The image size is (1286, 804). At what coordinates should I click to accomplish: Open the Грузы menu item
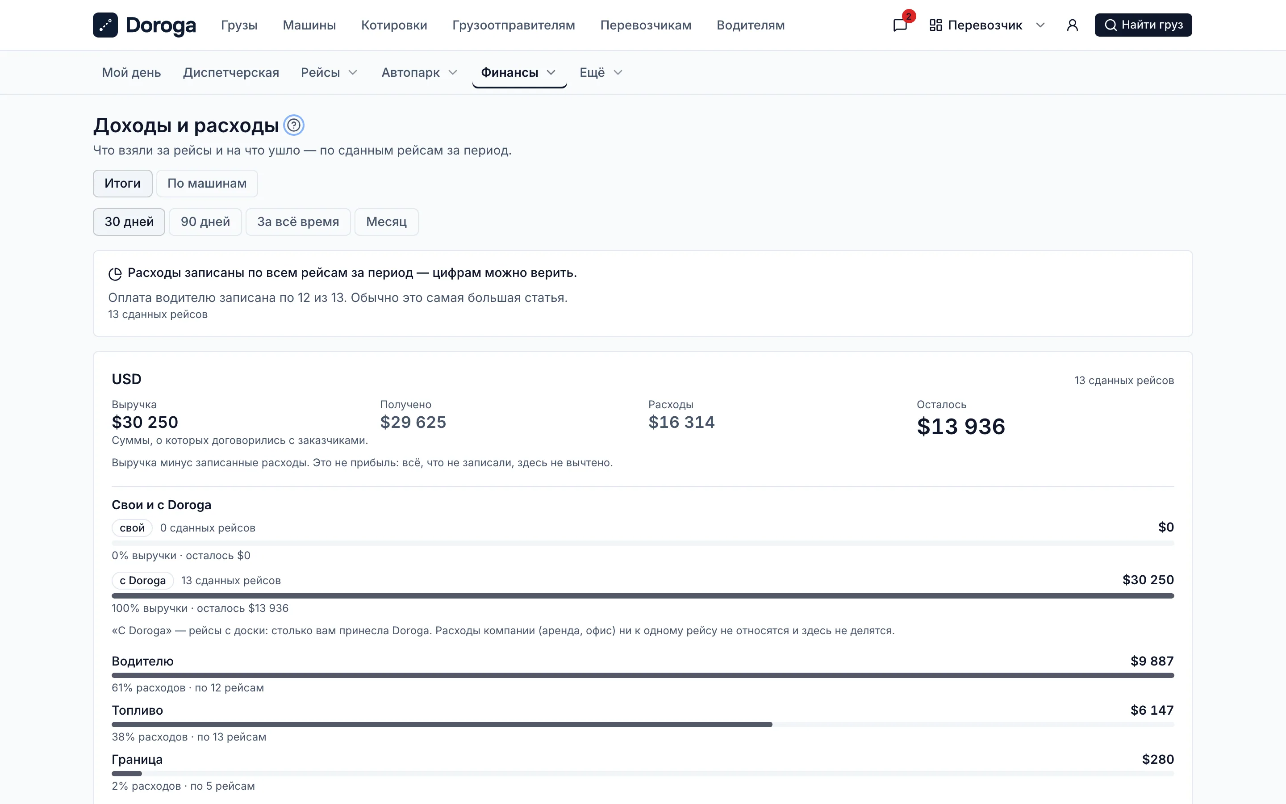click(239, 25)
